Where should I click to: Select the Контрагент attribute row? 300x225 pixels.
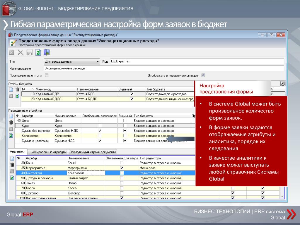pyautogui.click(x=105, y=173)
